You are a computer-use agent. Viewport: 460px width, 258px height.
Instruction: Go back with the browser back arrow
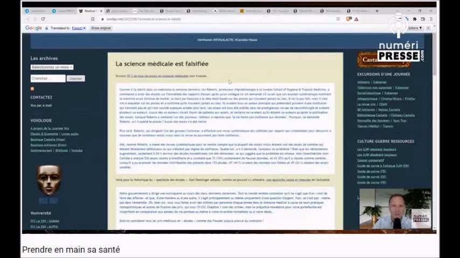point(27,19)
